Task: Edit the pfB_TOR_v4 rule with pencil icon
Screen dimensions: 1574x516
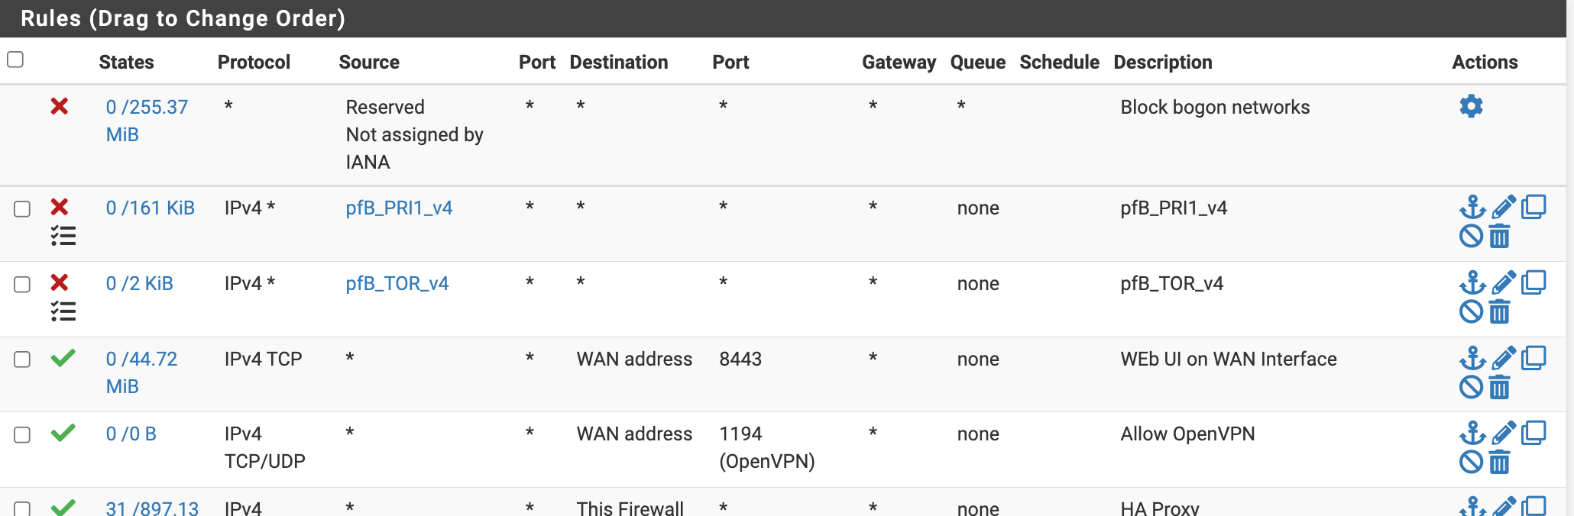Action: [1503, 282]
